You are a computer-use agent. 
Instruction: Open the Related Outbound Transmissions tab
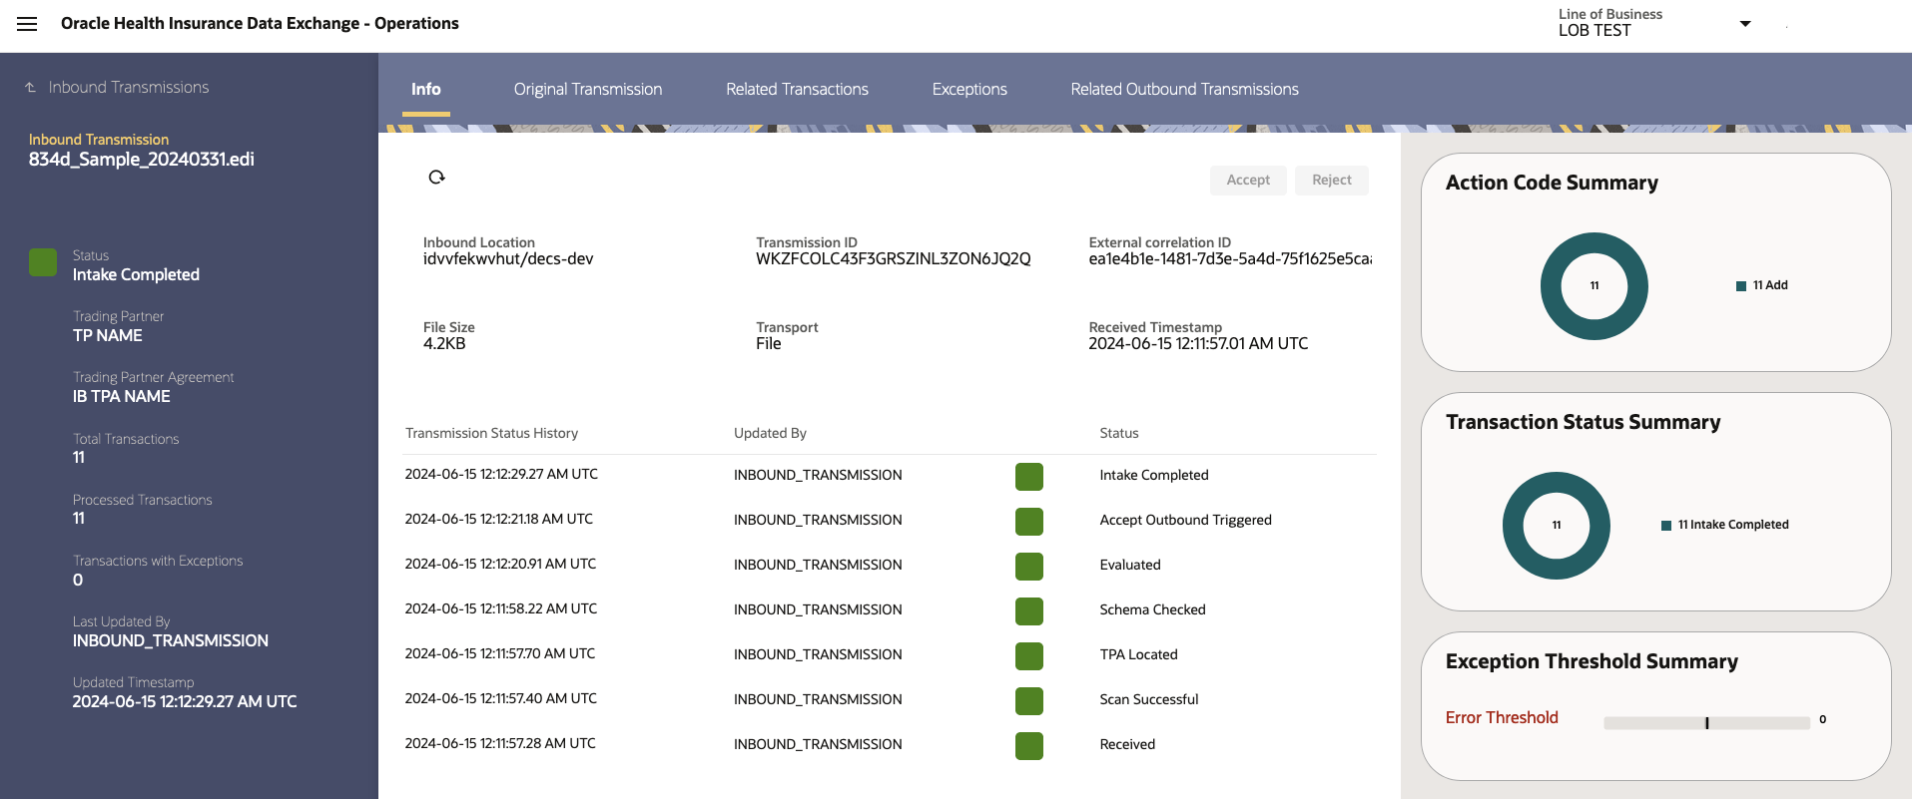pos(1184,89)
